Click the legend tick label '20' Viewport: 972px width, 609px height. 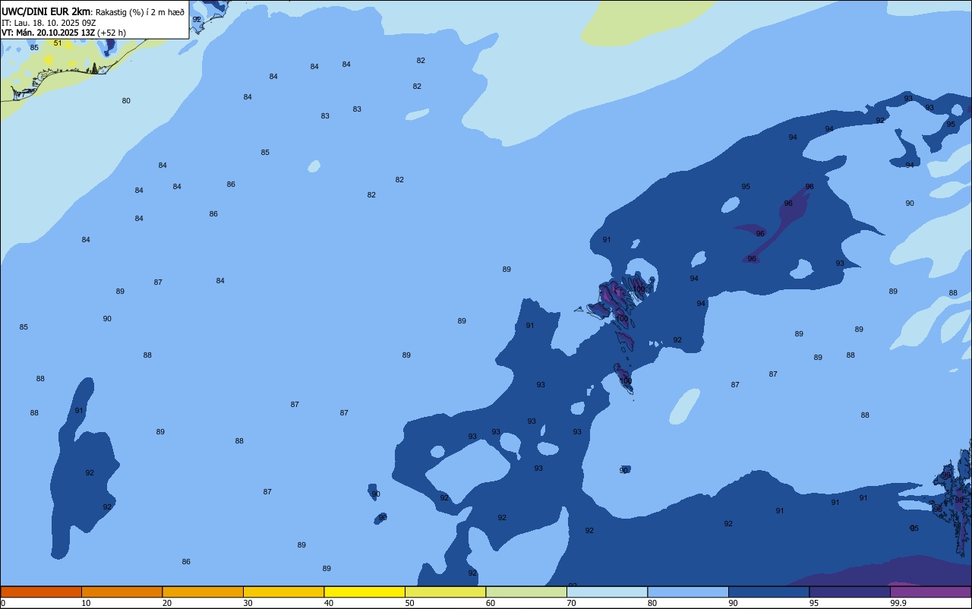pyautogui.click(x=167, y=603)
